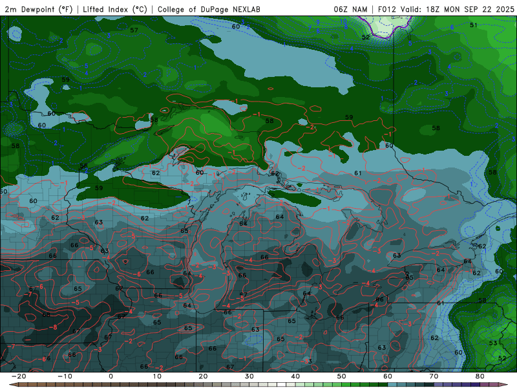This screenshot has height=388, width=517.
Task: Click the "-10" label on the color scale
Action: 65,376
